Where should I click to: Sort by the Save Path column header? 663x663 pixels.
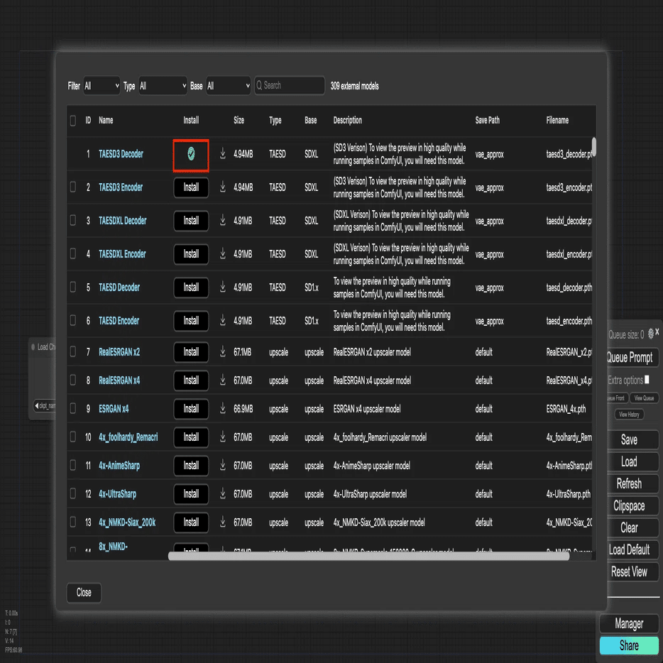488,121
